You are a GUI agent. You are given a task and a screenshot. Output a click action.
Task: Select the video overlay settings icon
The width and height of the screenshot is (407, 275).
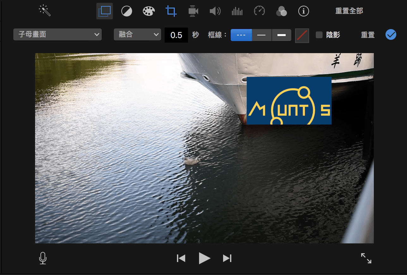(x=105, y=11)
